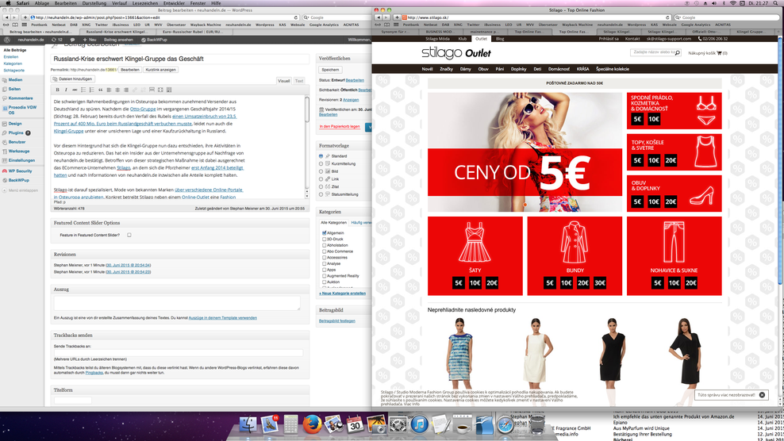This screenshot has width=784, height=441.
Task: Tick the Accessoires category checkbox
Action: pos(324,258)
